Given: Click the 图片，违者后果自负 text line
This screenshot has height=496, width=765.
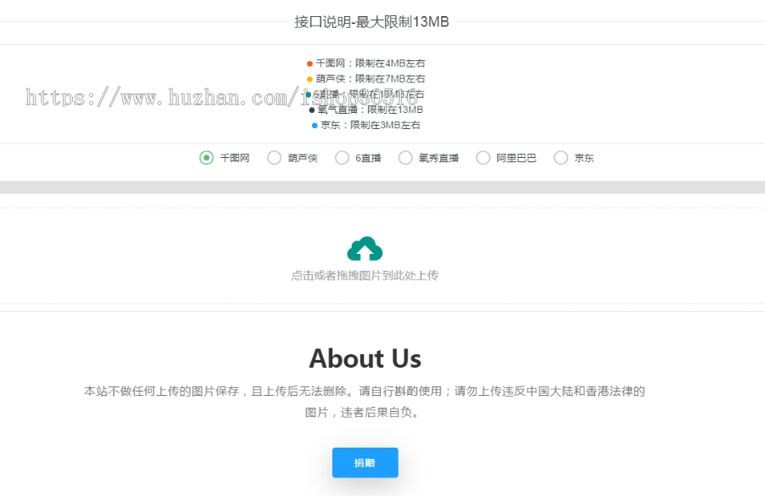Looking at the screenshot, I should (x=362, y=413).
